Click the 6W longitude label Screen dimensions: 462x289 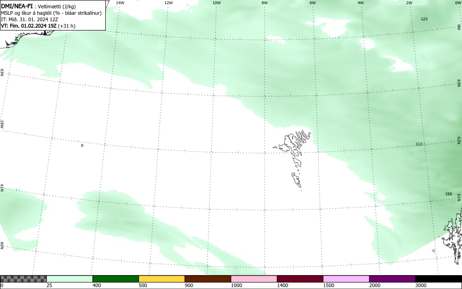313,3
